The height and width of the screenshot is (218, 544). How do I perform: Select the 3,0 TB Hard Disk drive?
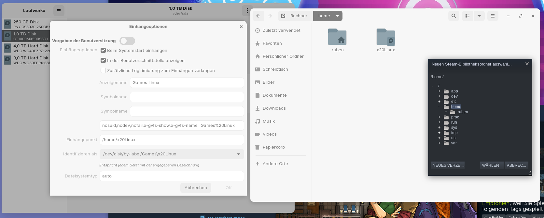tap(26, 60)
